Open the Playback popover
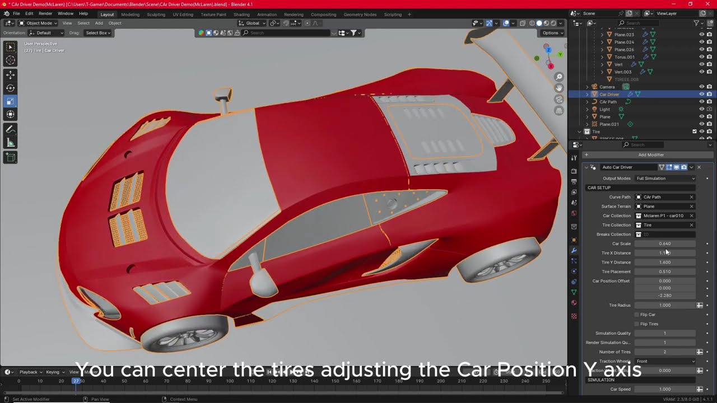The width and height of the screenshot is (717, 403). click(x=30, y=372)
